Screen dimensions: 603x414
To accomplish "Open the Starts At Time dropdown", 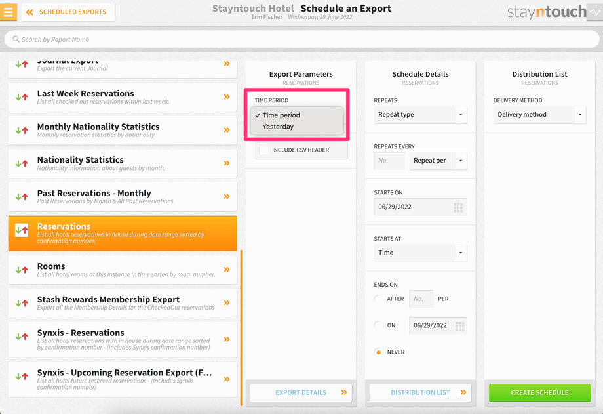I will (x=420, y=253).
